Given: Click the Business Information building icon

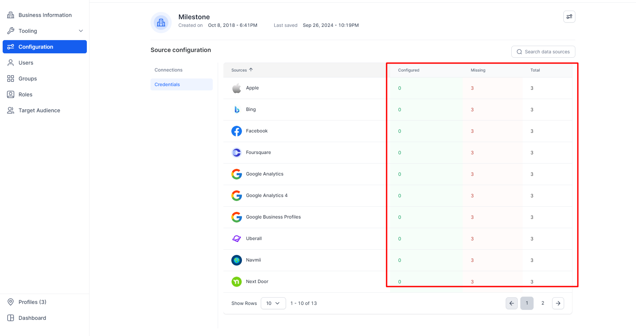Looking at the screenshot, I should click(x=11, y=15).
